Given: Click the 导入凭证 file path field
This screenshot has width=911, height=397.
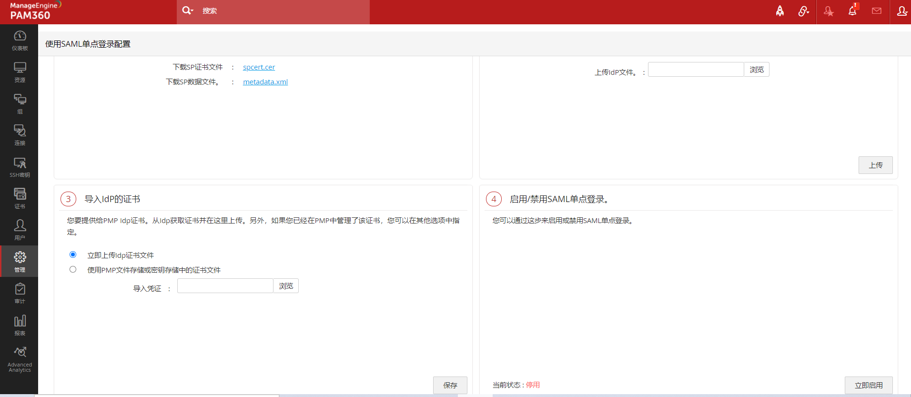Looking at the screenshot, I should (x=225, y=286).
